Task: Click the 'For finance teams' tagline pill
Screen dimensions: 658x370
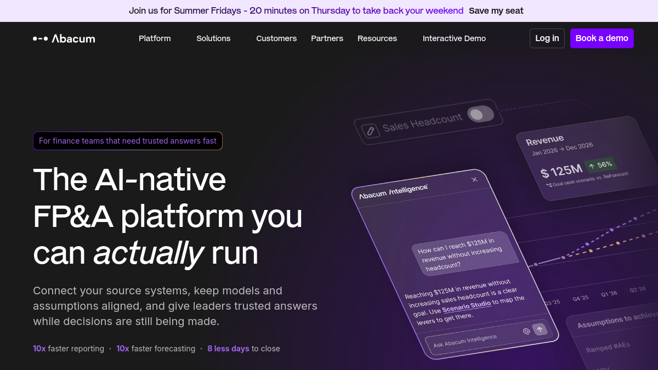Action: pyautogui.click(x=128, y=141)
